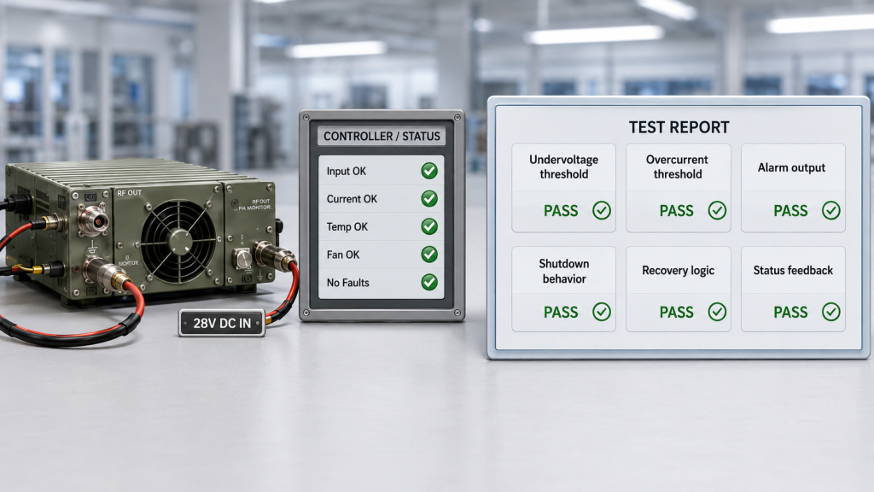Click the cooling fan grille on the amplifier
Screen dimensions: 874x492
(178, 242)
